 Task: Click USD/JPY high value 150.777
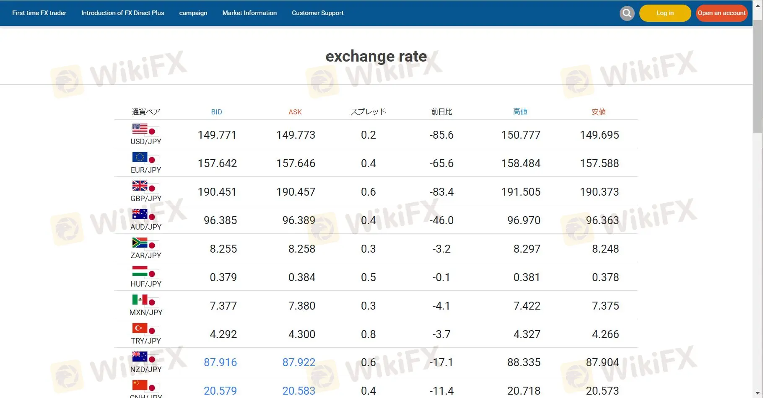click(521, 135)
